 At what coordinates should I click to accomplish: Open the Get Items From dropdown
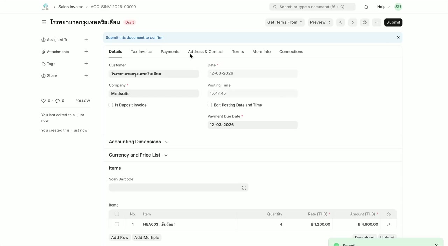tap(285, 22)
